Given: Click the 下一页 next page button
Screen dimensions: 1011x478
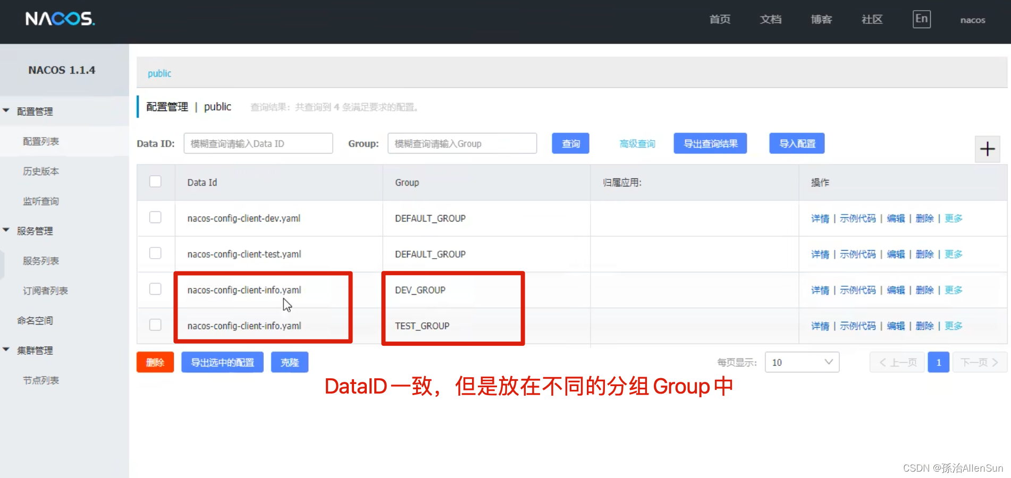Looking at the screenshot, I should pyautogui.click(x=980, y=362).
